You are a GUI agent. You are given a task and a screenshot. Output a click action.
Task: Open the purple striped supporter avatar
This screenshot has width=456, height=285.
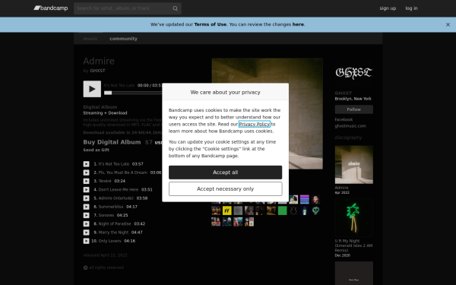305,199
